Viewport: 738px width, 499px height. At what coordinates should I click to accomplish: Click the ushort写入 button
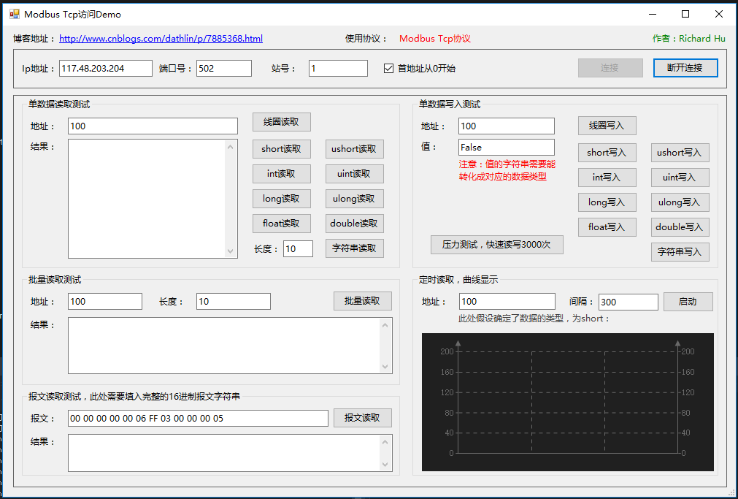[680, 153]
